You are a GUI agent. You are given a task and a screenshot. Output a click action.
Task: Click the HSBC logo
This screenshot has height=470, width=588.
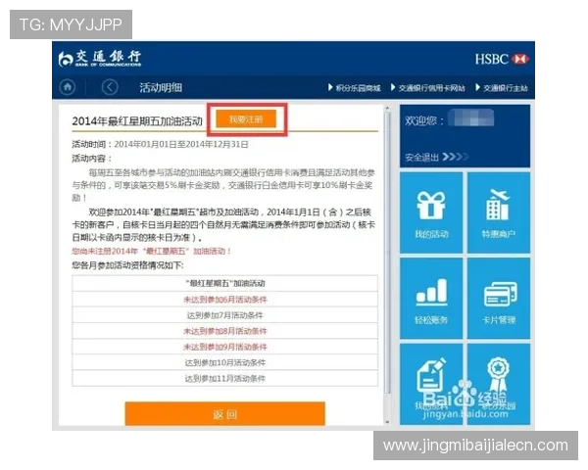502,59
